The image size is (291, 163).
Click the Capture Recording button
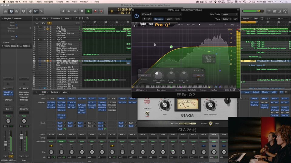(x=101, y=11)
